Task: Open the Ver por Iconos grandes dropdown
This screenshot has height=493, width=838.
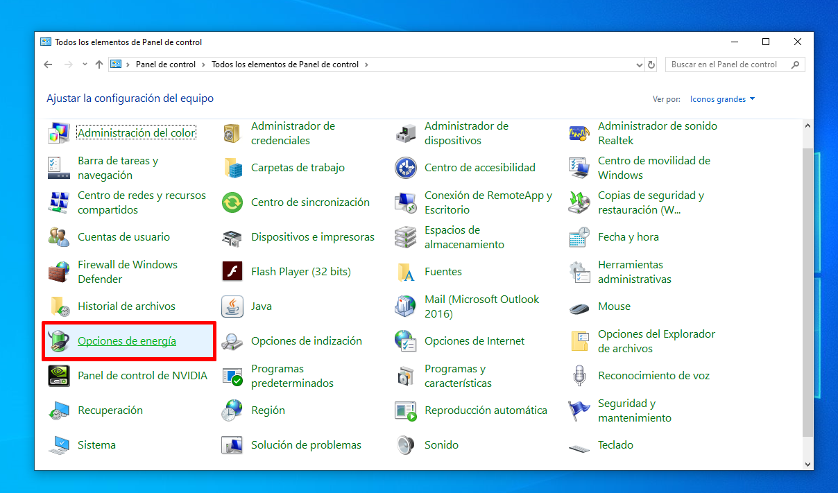Action: [x=722, y=99]
